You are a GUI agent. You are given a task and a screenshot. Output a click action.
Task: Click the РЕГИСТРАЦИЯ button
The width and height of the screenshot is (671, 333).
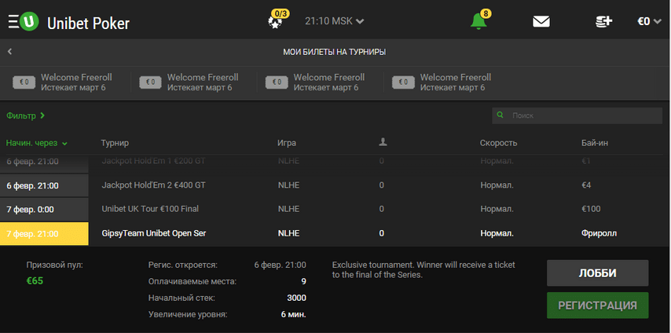coord(597,306)
